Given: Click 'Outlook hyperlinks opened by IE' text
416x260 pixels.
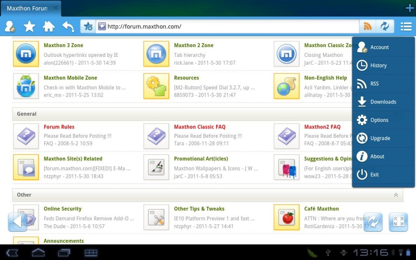Looking at the screenshot, I should point(81,55).
